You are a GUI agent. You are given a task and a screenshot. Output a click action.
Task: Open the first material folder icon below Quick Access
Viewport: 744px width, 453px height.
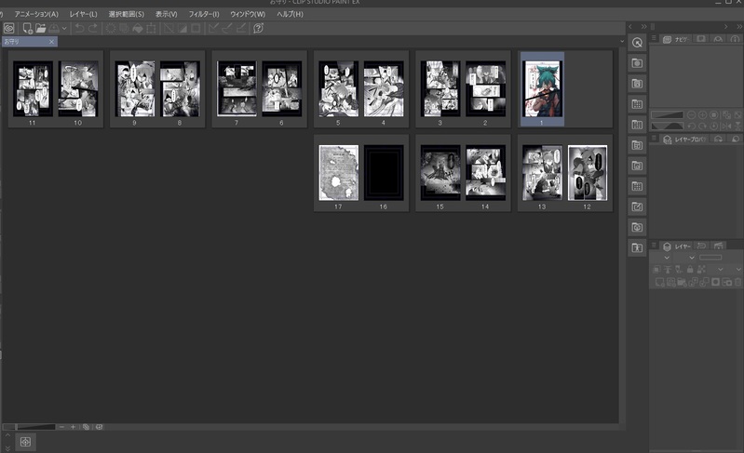[637, 63]
